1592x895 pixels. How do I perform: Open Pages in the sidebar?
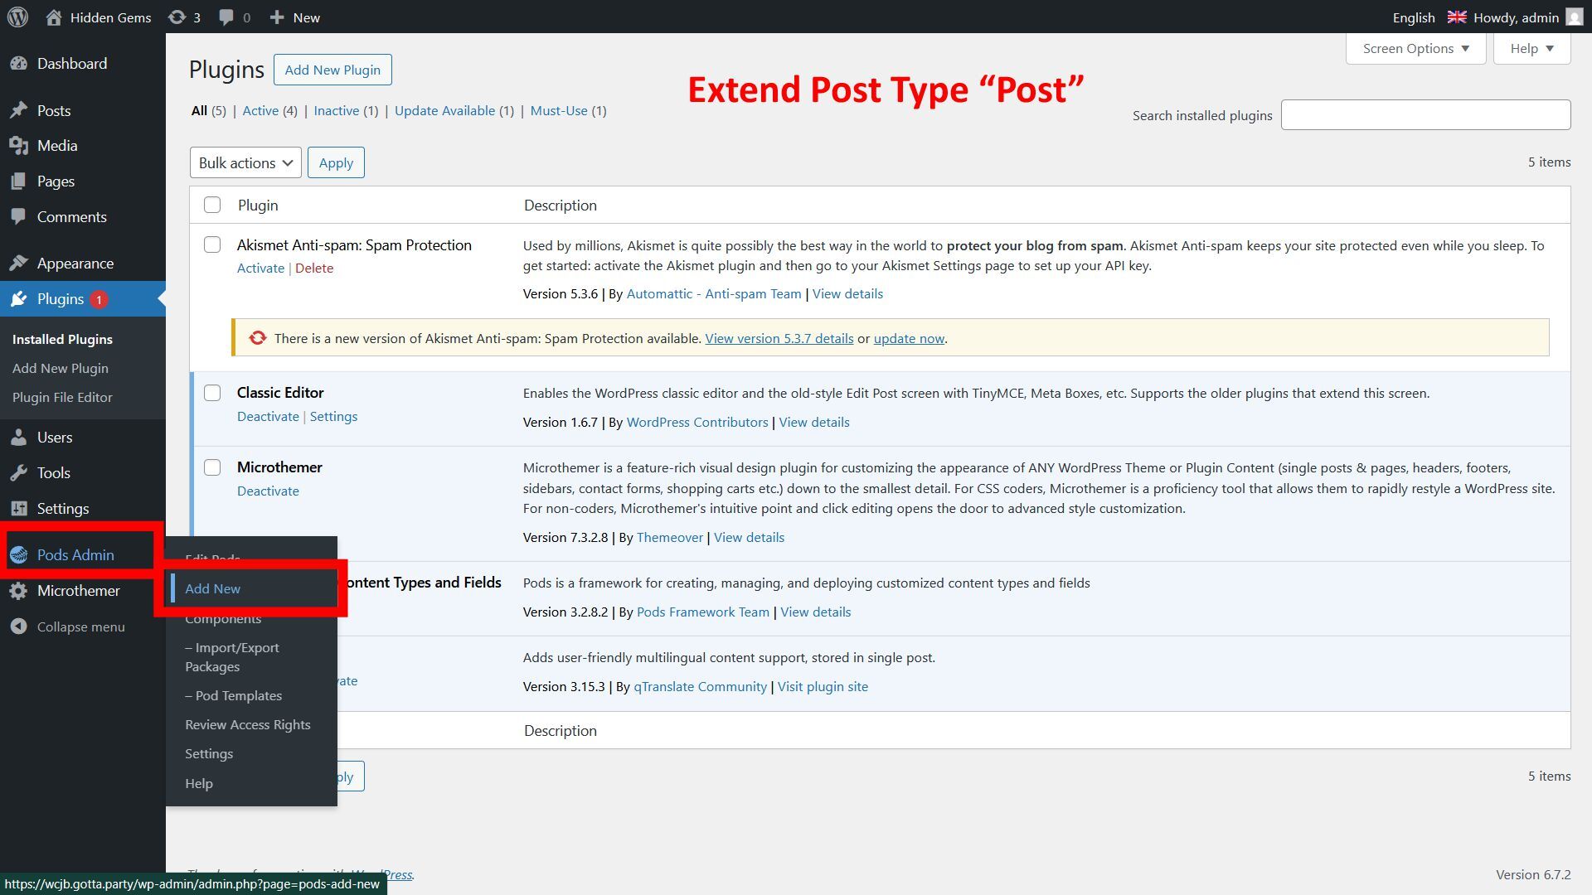[x=56, y=181]
